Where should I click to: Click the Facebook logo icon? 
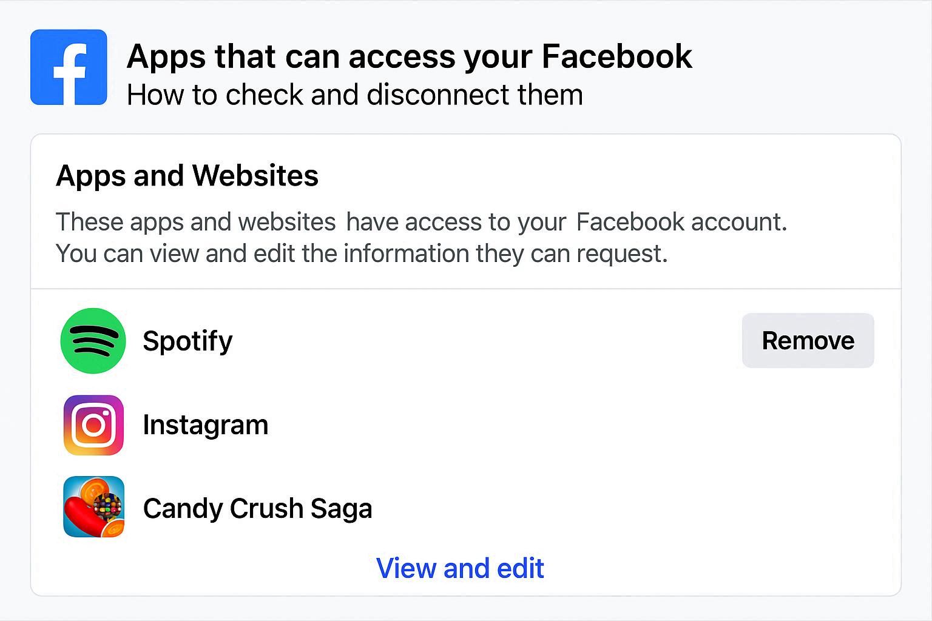click(69, 67)
